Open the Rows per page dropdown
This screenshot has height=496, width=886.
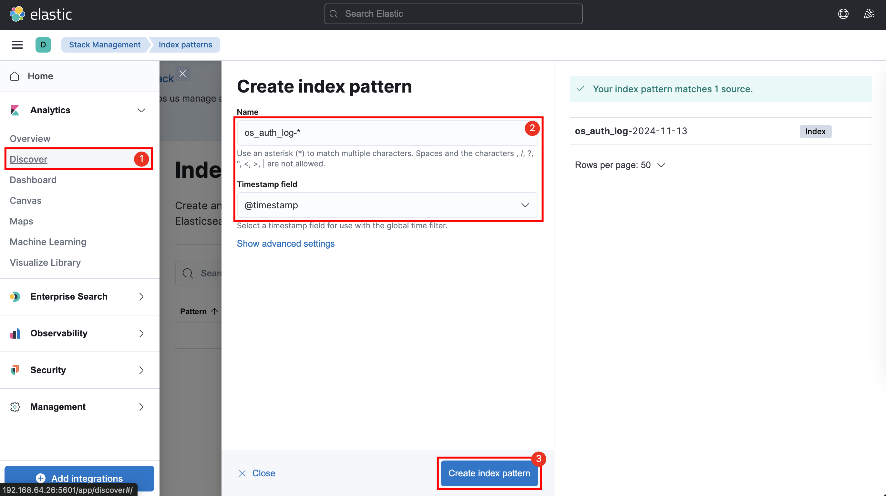tap(620, 165)
